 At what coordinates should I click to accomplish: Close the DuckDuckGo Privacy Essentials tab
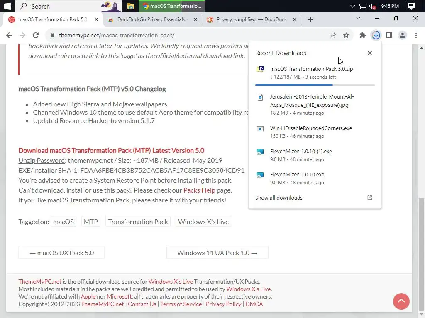[x=195, y=19]
